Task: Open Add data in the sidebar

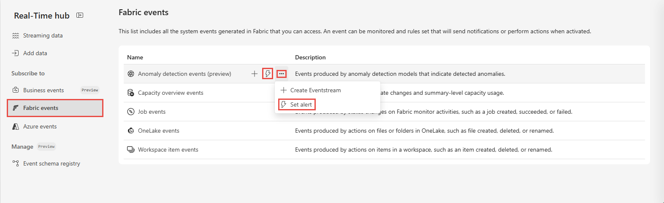Action: click(x=35, y=53)
